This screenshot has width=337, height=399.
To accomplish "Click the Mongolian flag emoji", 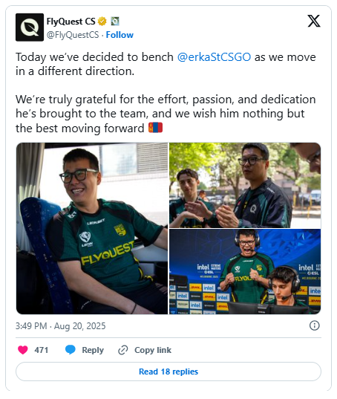I will [x=155, y=128].
